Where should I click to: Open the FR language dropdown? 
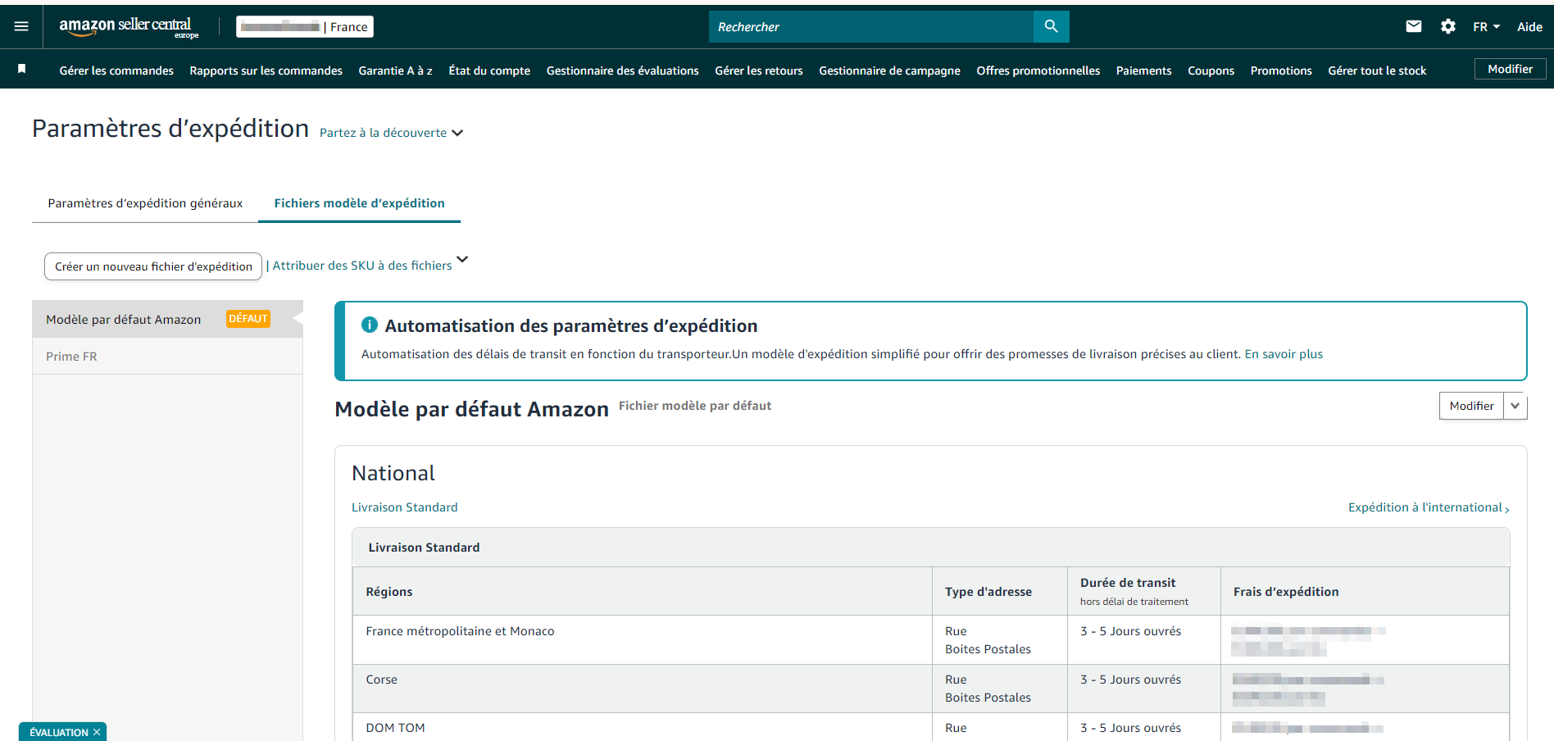point(1485,27)
